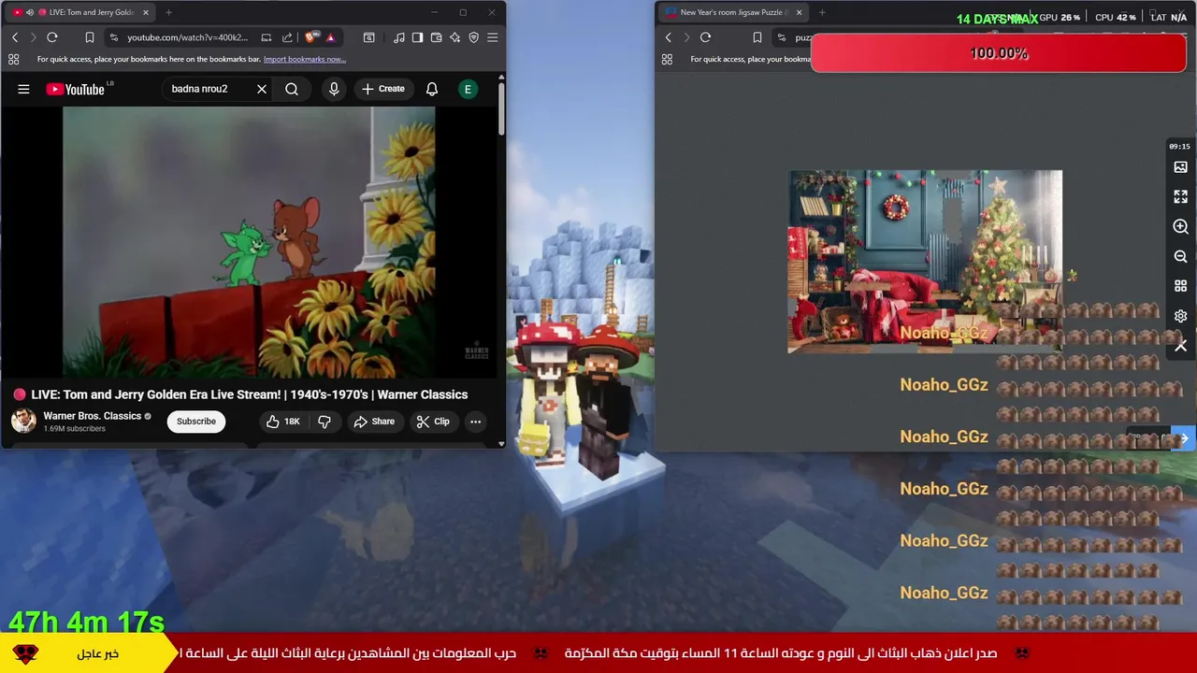Viewport: 1197px width, 673px height.
Task: Close the Tom and Jerry tab
Action: coord(145,12)
